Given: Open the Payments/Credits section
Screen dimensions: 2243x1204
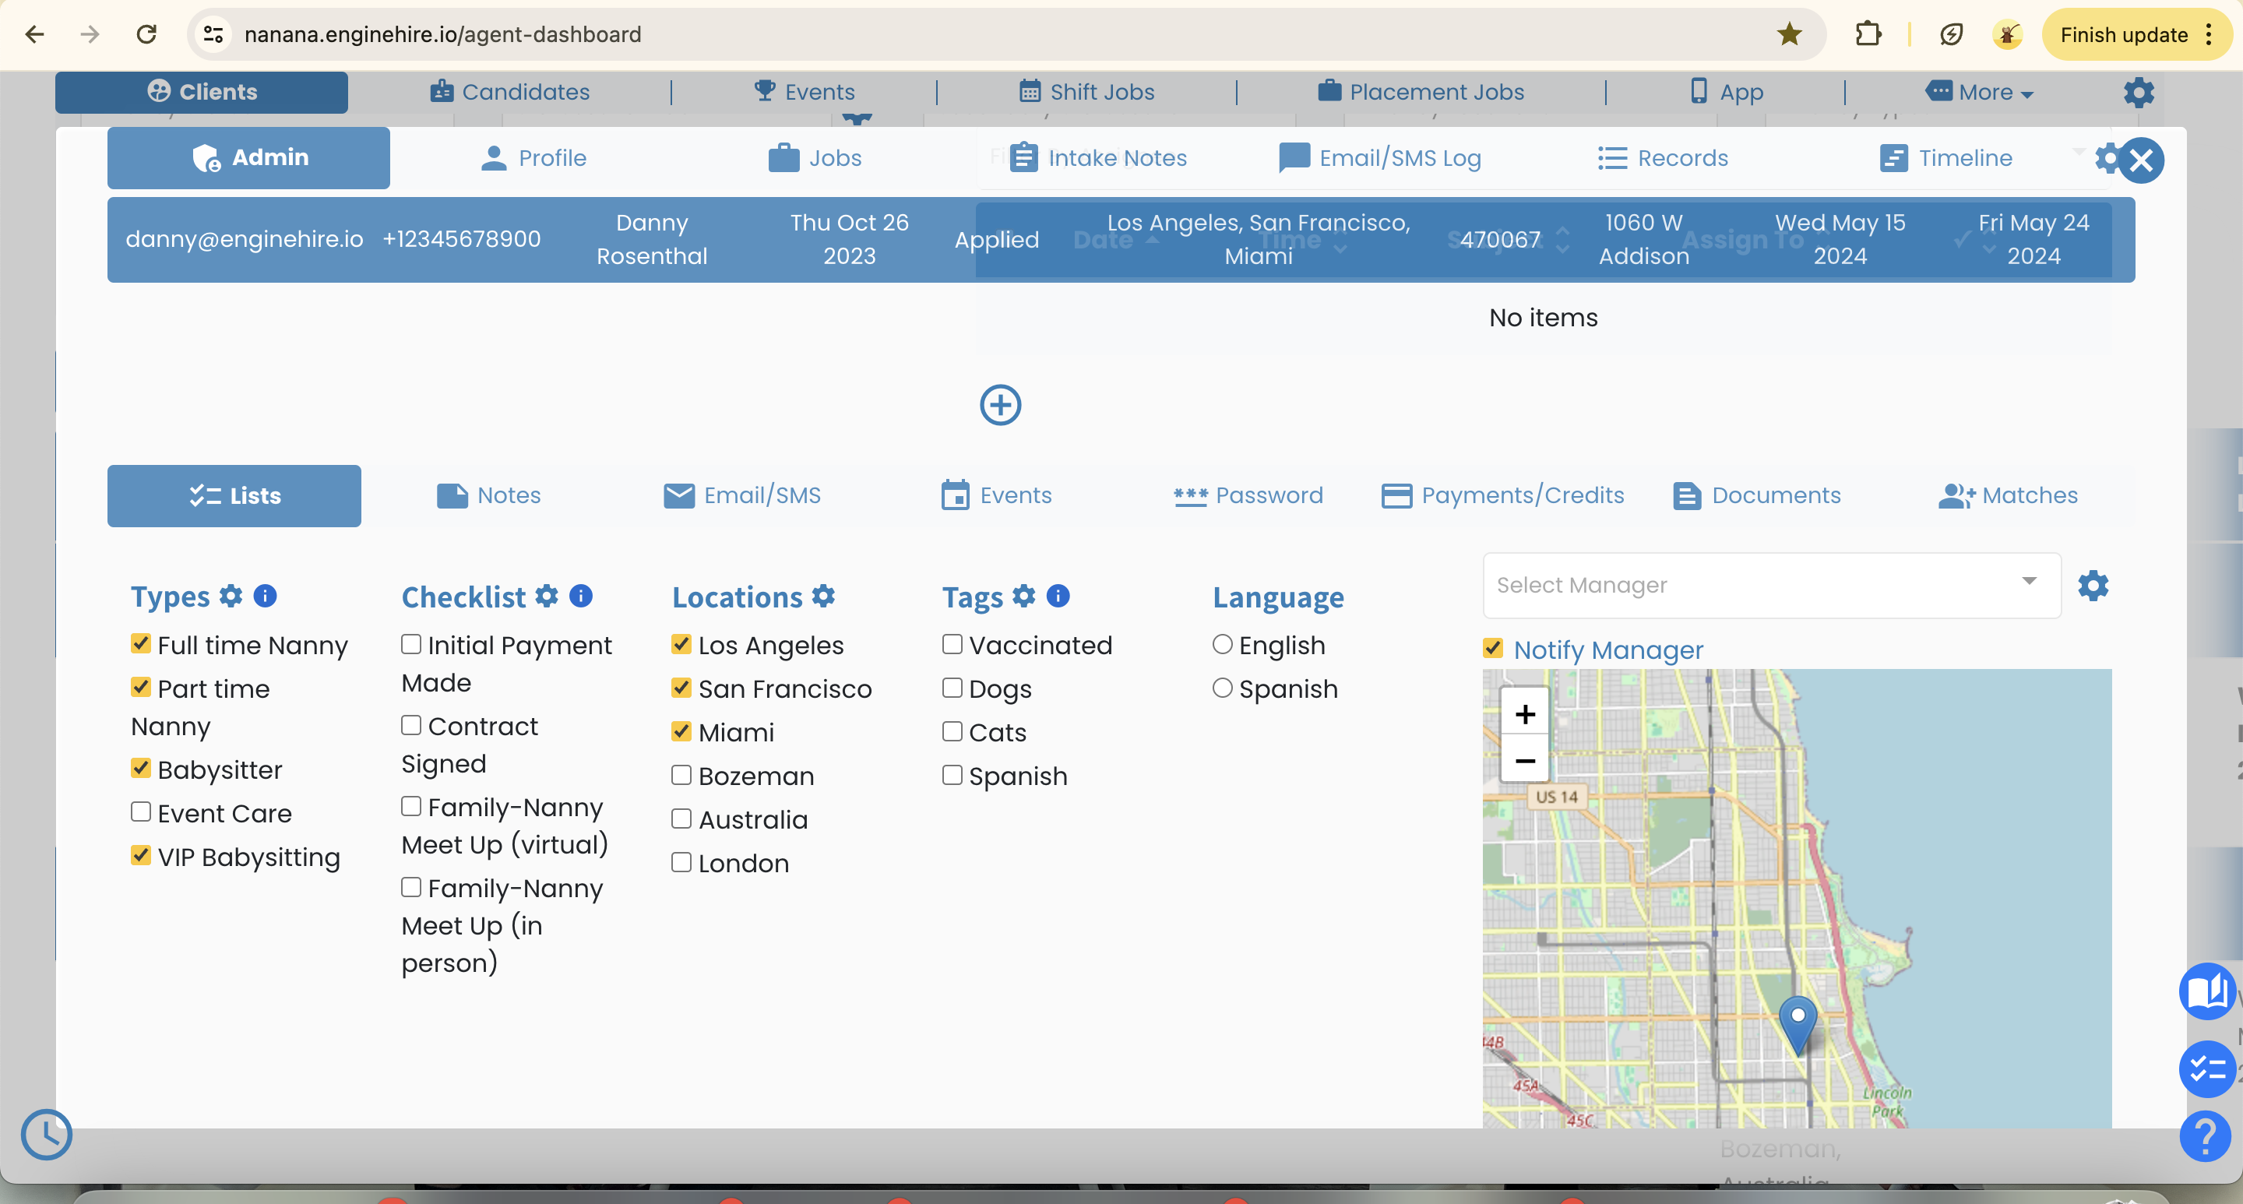Looking at the screenshot, I should click(x=1502, y=495).
